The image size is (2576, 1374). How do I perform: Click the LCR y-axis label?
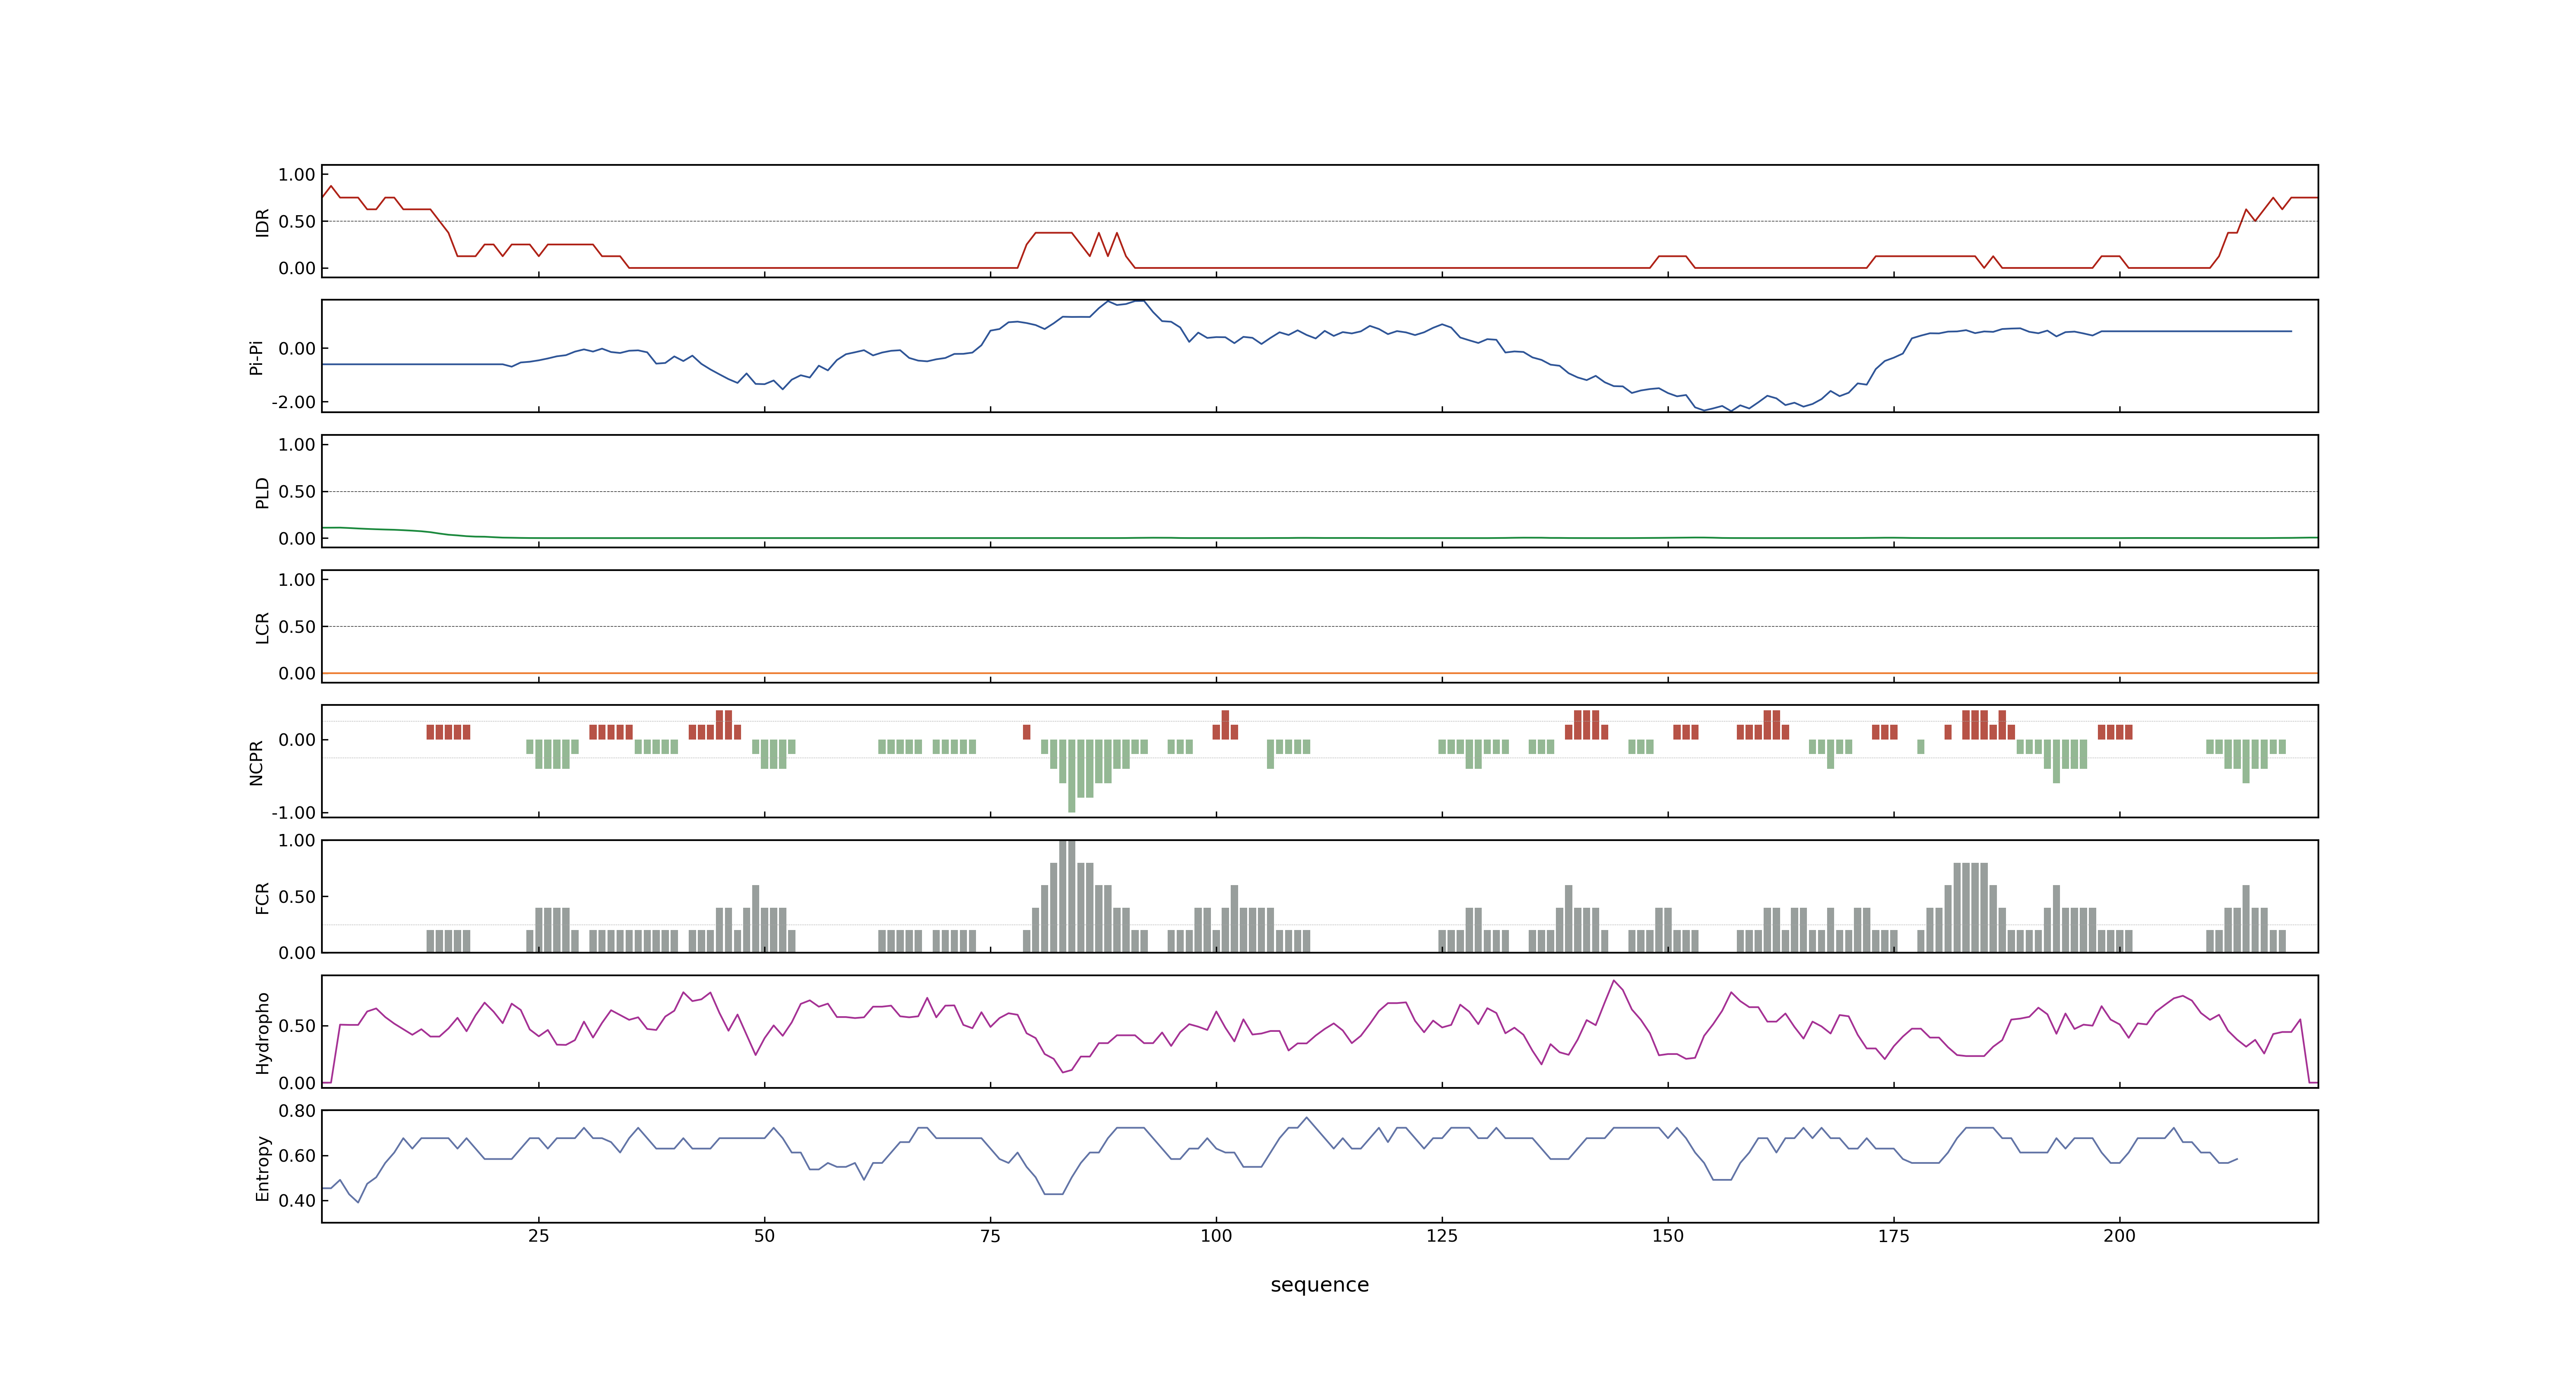click(262, 627)
